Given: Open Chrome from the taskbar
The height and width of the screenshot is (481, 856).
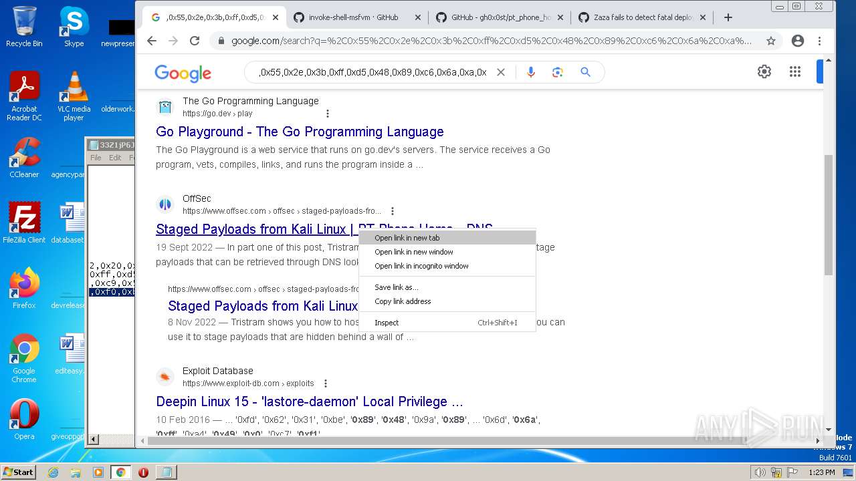Looking at the screenshot, I should point(120,472).
